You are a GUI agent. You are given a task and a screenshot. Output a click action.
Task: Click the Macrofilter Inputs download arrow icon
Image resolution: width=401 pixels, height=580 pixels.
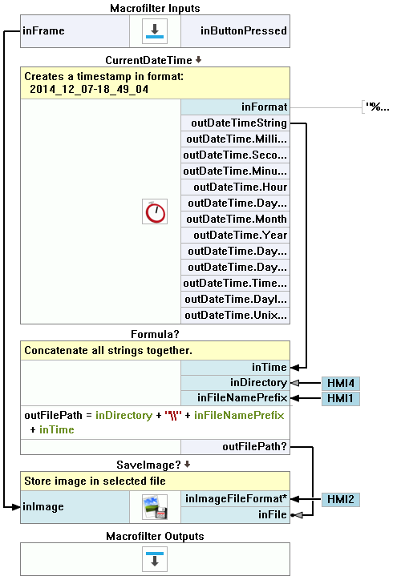(155, 31)
